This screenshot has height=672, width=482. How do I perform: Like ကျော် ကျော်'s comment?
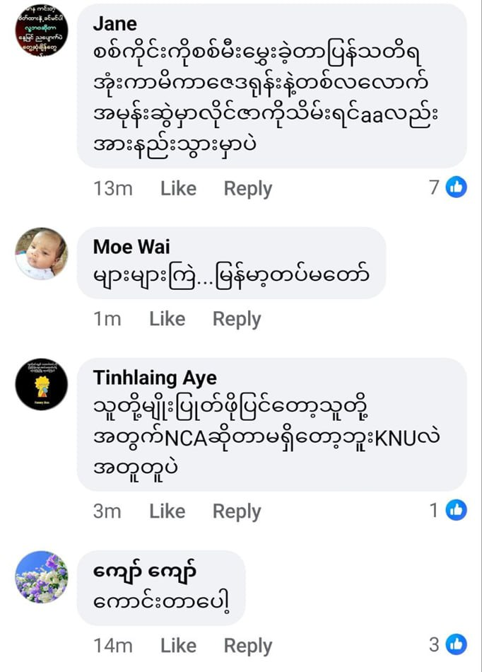(x=178, y=645)
